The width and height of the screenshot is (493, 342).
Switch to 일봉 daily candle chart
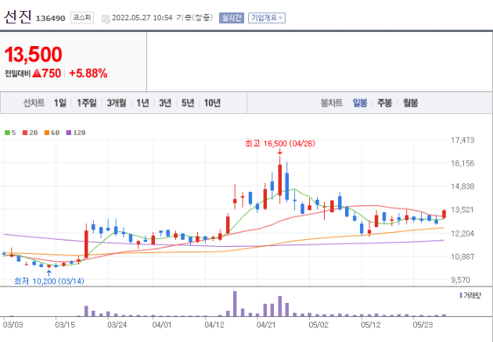click(360, 103)
